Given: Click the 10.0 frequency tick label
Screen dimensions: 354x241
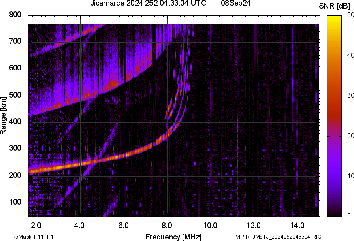Looking at the screenshot, I should 210,225.
